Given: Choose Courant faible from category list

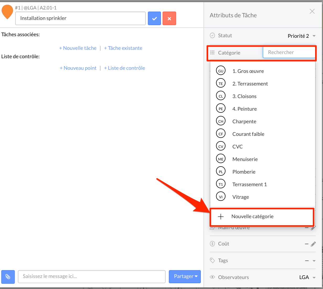Looking at the screenshot, I should [x=248, y=134].
